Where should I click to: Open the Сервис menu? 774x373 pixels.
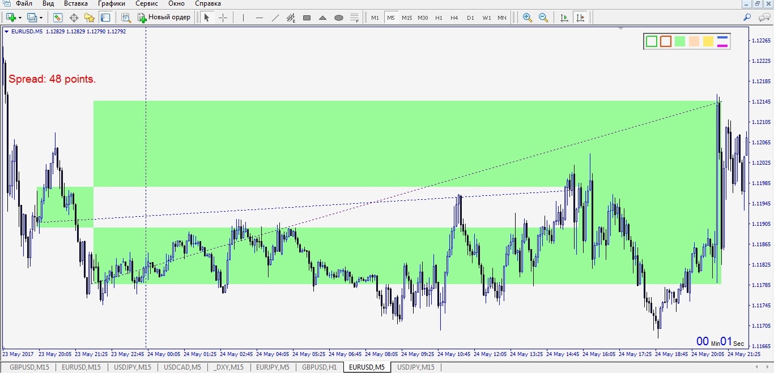point(147,3)
